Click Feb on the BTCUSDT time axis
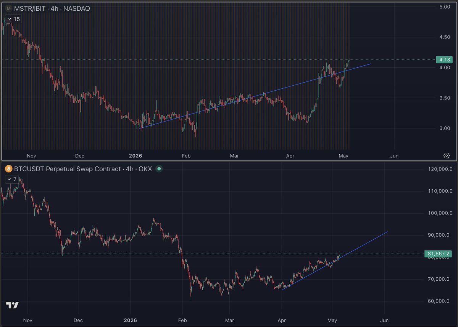Viewport: 458px width, 327px height. [x=182, y=320]
